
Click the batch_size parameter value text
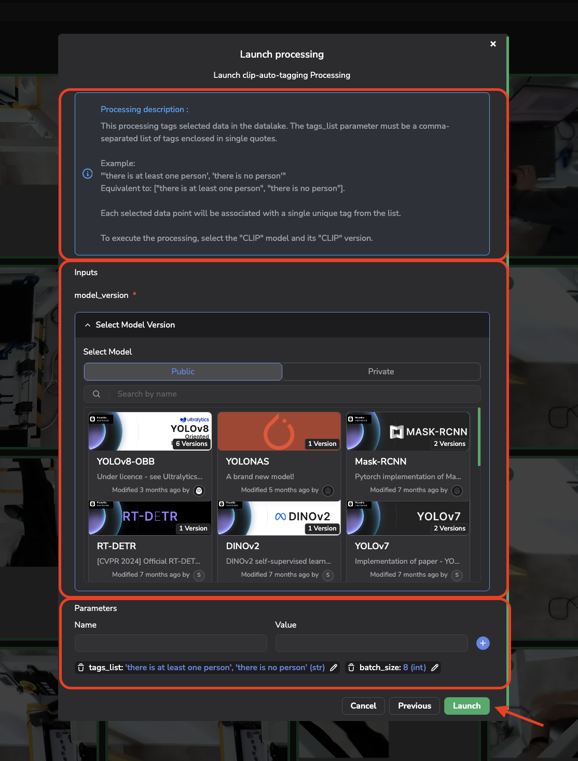[415, 668]
